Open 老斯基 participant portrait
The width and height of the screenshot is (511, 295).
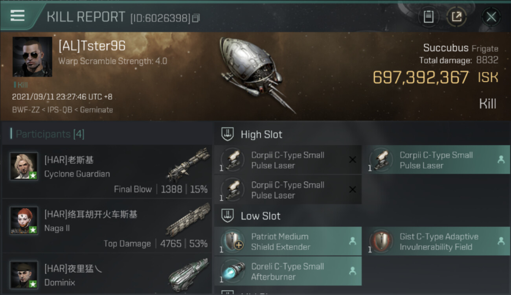point(24,167)
